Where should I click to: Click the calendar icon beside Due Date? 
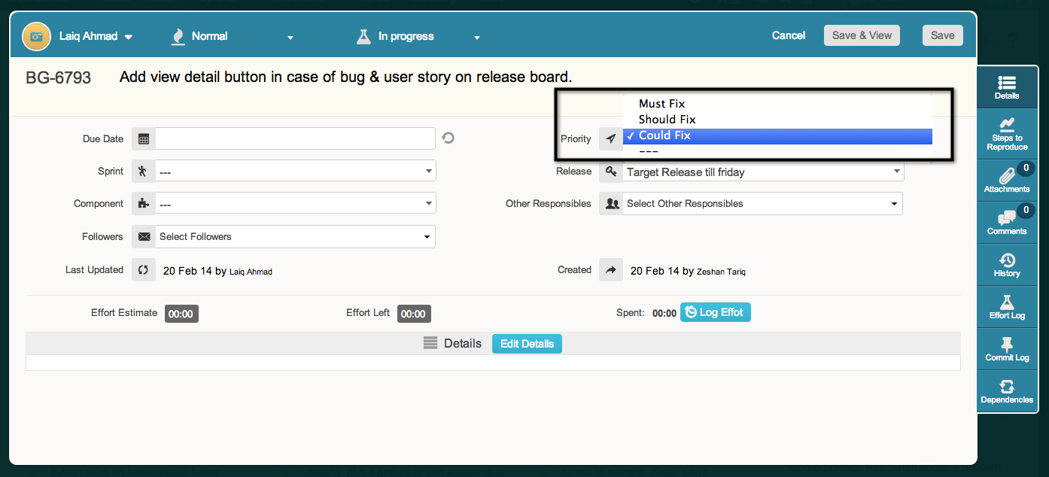point(143,139)
